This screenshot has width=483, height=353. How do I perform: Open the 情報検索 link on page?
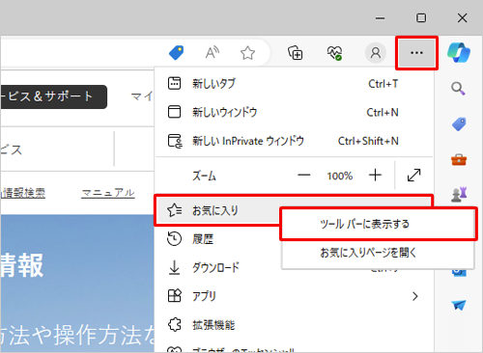[x=22, y=193]
